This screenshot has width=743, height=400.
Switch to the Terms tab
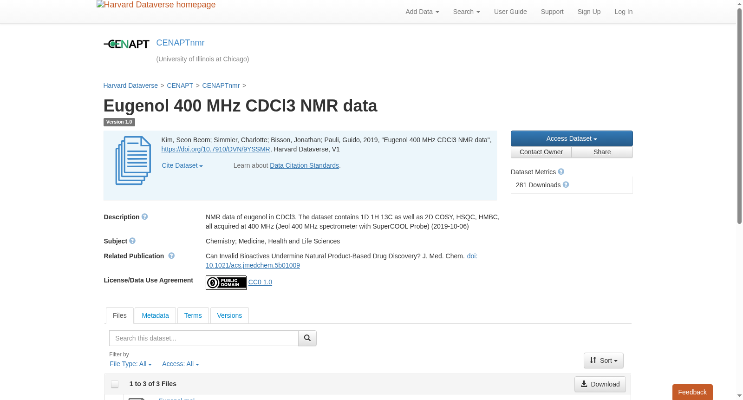click(193, 315)
